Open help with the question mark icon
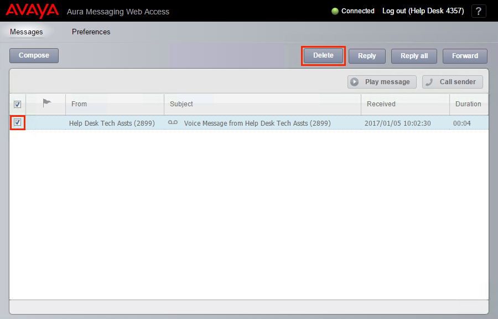The height and width of the screenshot is (319, 498). tap(479, 11)
